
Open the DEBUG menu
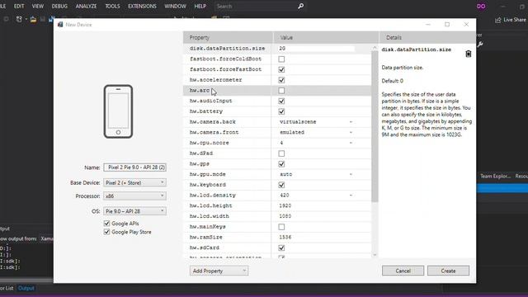[59, 7]
